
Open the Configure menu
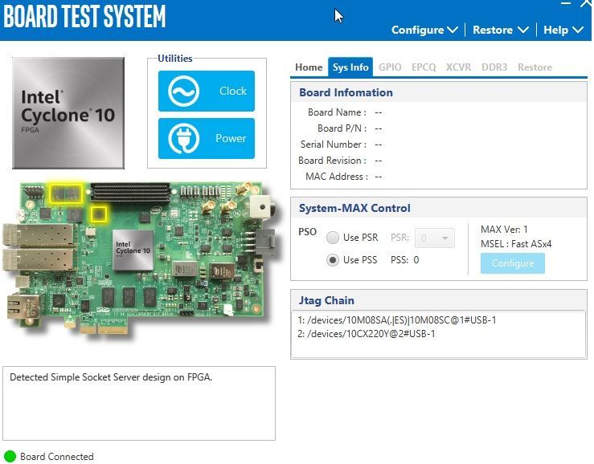tap(424, 30)
